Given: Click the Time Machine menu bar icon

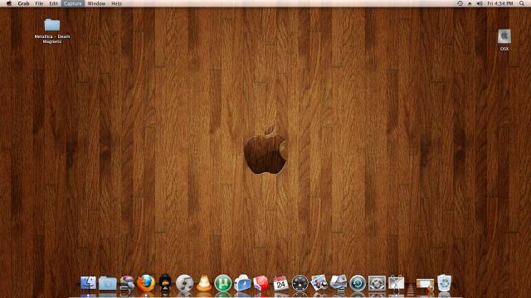Looking at the screenshot, I should pyautogui.click(x=460, y=3).
